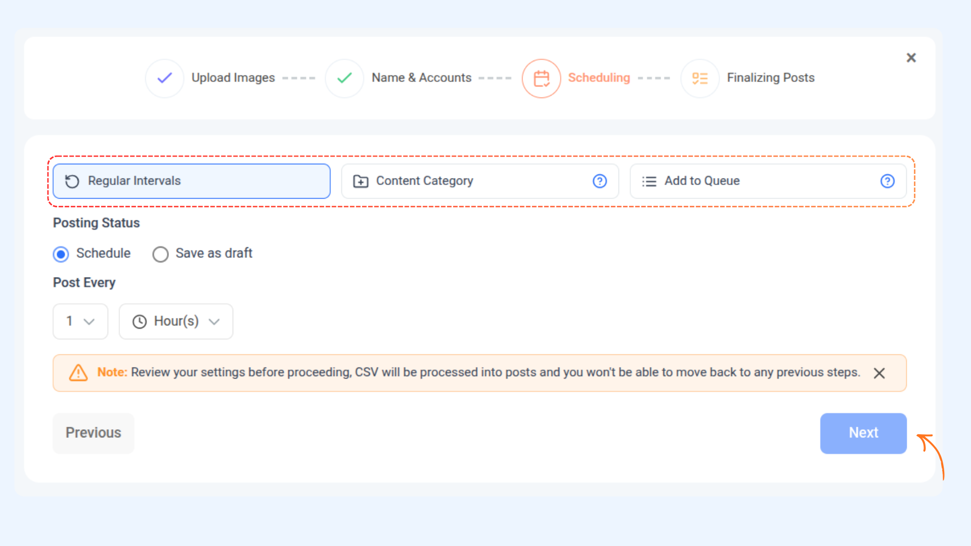The image size is (971, 546).
Task: Click the warning triangle icon in note
Action: pyautogui.click(x=78, y=373)
